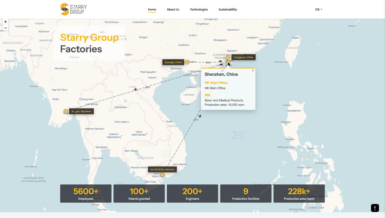
Task: Click the 'Factories' heading text
Action: (81, 49)
